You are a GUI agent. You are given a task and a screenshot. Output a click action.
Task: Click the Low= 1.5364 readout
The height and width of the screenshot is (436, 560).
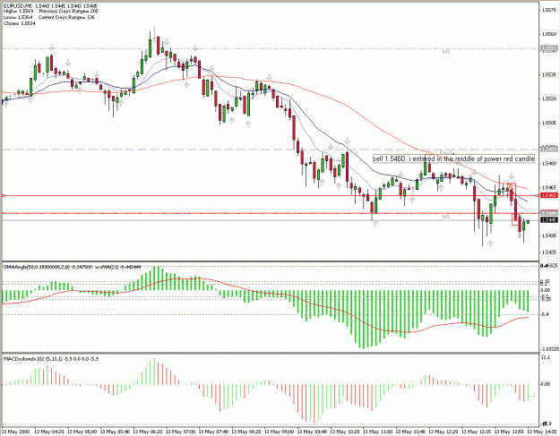tap(18, 17)
